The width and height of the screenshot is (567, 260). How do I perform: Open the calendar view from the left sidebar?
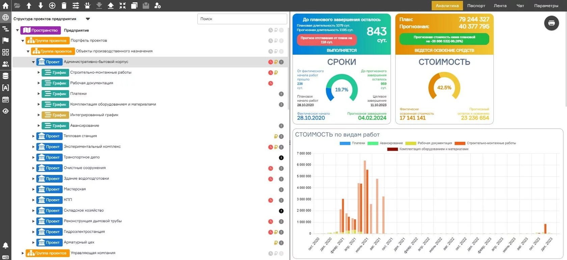[5, 100]
